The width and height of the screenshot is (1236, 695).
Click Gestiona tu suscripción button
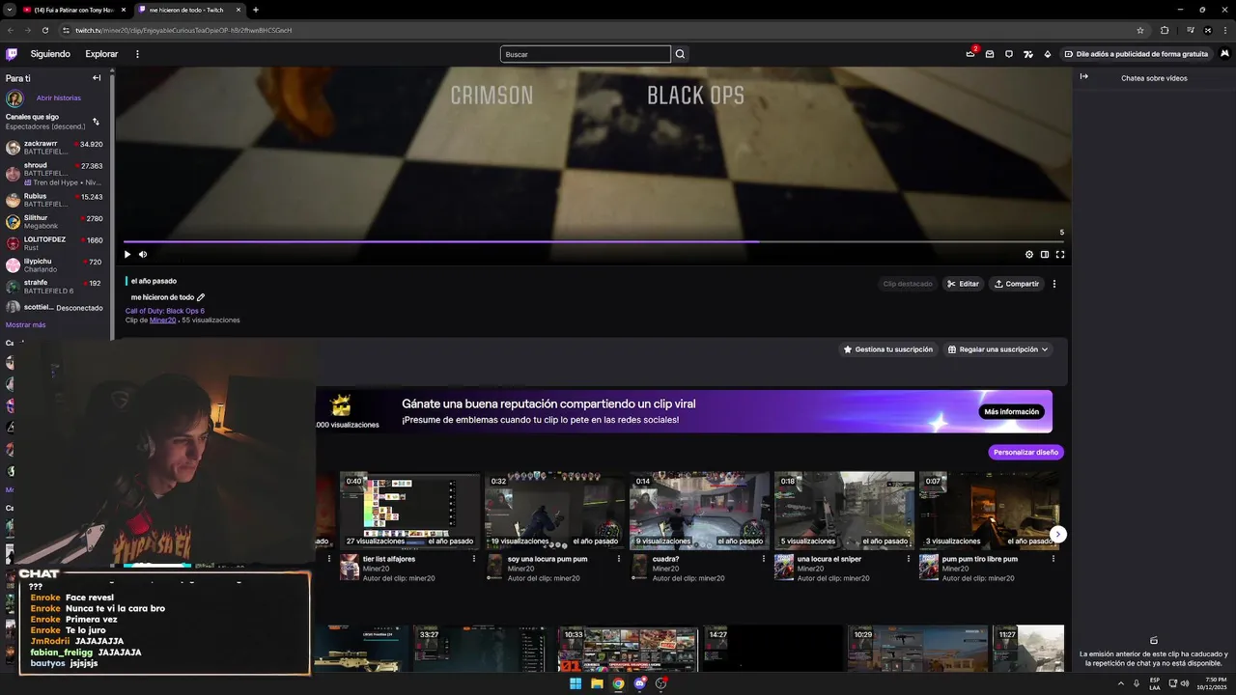pyautogui.click(x=887, y=349)
